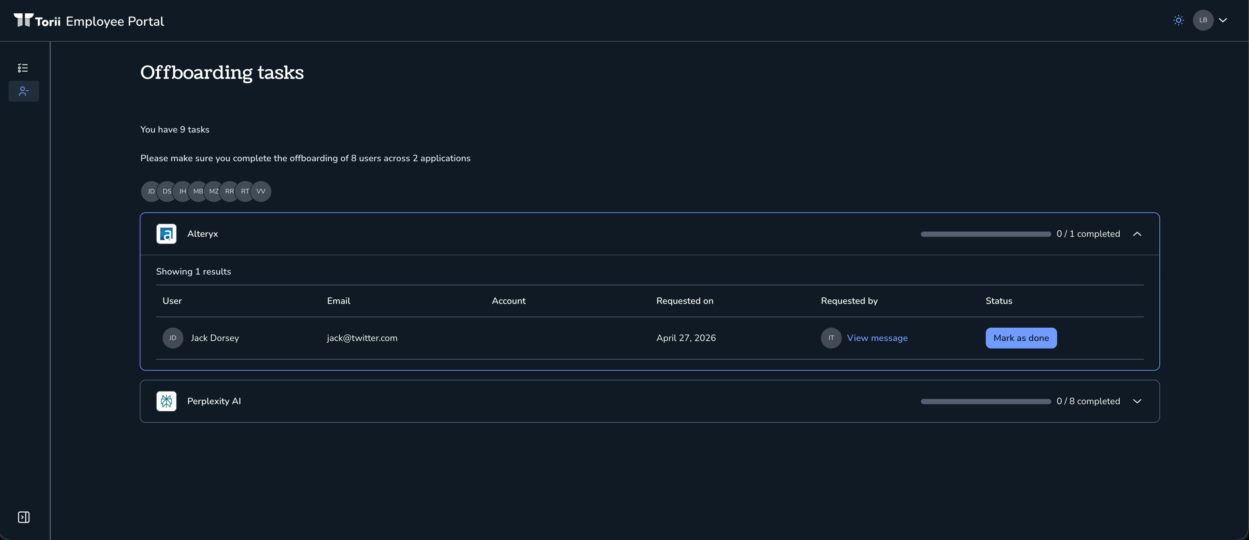Mark Jack Dorsey's task as done

(1021, 338)
